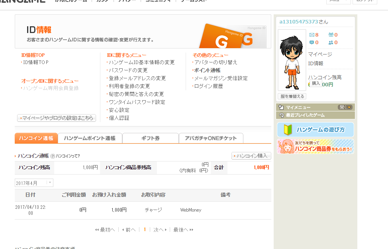The height and width of the screenshot is (249, 388).
Task: Open 秘密の質問と答えの変更 link
Action: pyautogui.click(x=136, y=94)
